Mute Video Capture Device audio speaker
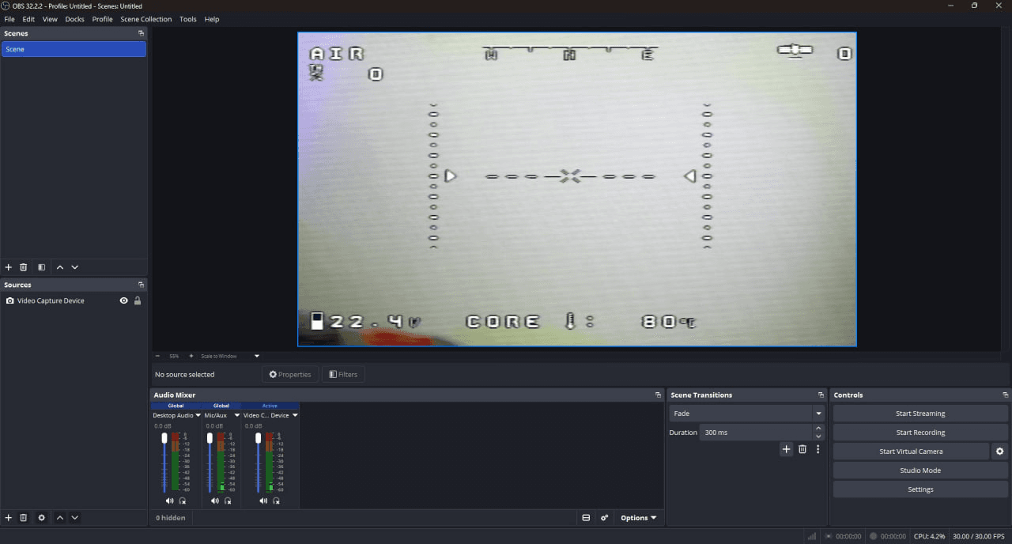Viewport: 1012px width, 544px height. 263,501
